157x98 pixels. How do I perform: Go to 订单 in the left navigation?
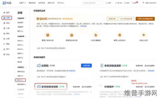tap(7, 28)
